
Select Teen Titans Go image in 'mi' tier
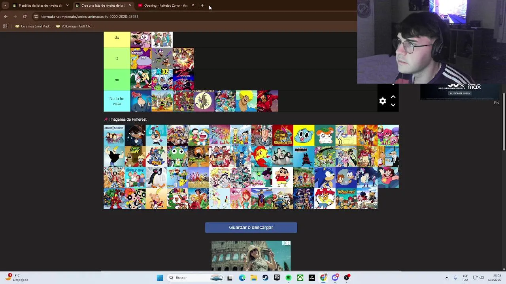coord(162,80)
